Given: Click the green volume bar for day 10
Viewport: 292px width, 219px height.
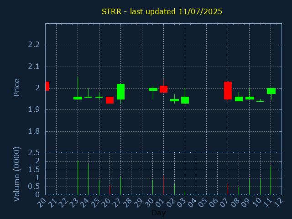Looking at the screenshot, I should click(x=260, y=187).
